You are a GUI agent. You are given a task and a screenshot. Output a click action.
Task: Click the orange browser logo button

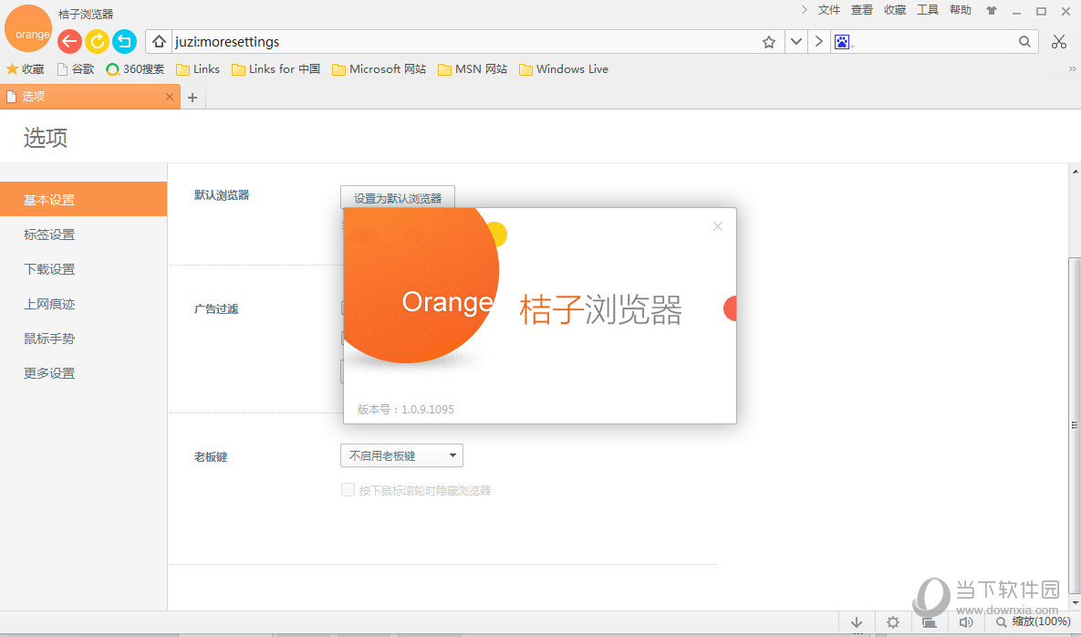click(28, 28)
